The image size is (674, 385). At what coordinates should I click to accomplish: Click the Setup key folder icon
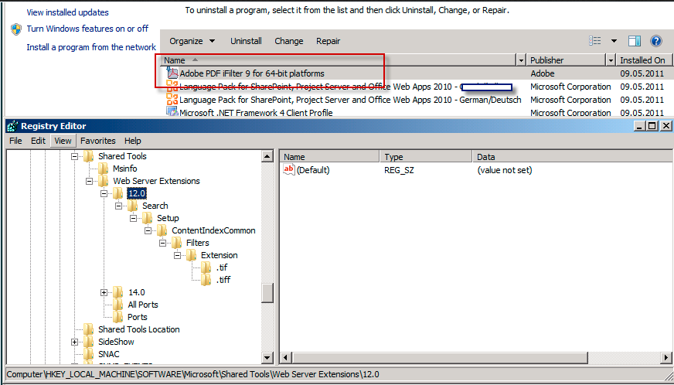tap(147, 218)
